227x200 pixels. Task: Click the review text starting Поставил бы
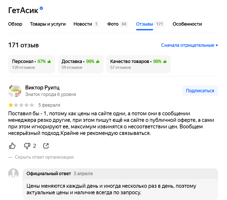[x=111, y=123]
